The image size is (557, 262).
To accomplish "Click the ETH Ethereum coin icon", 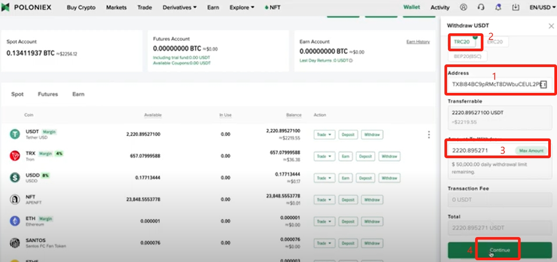I will point(15,221).
